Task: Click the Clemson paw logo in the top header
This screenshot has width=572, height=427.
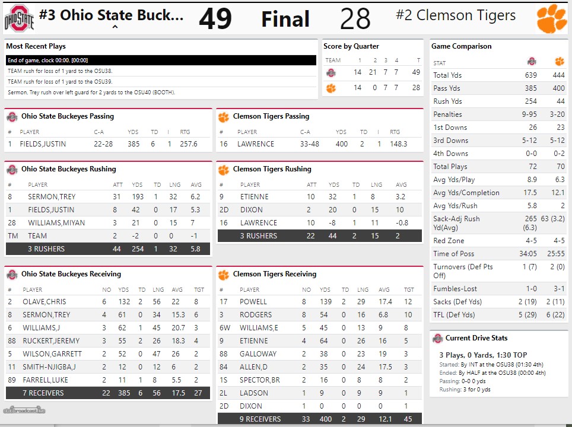Action: pos(551,19)
